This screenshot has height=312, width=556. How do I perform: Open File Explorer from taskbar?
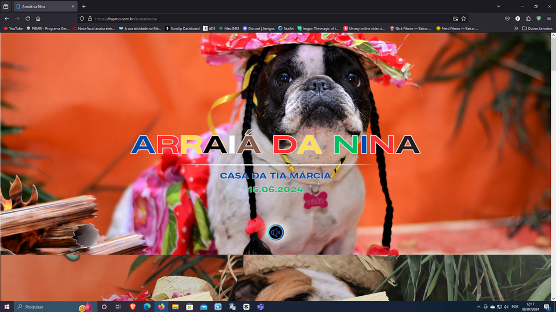[175, 307]
